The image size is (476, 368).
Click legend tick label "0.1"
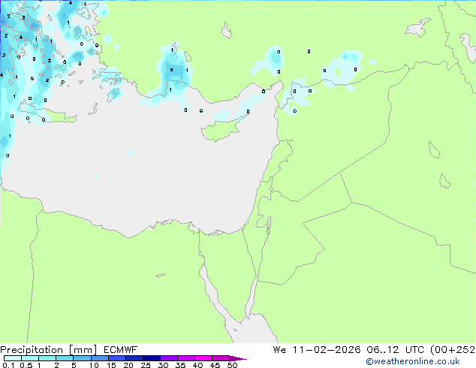pyautogui.click(x=8, y=365)
